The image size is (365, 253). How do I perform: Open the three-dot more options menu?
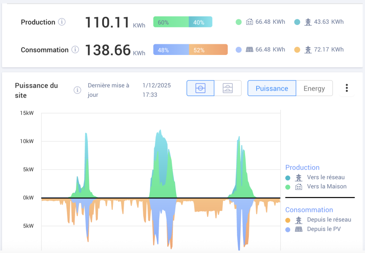[x=347, y=88]
